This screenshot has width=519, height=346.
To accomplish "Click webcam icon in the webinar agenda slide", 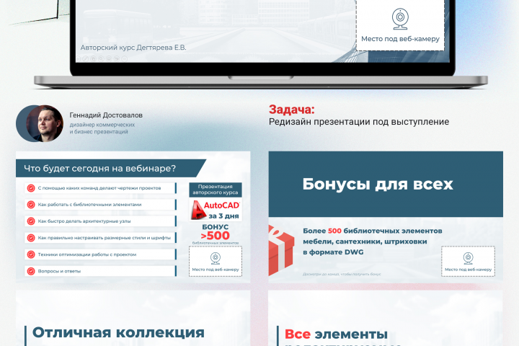I will pos(216,258).
